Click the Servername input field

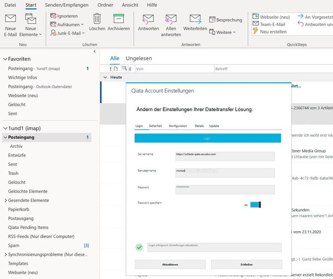tap(225, 156)
